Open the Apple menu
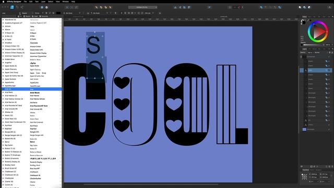334x188 pixels. click(3, 2)
